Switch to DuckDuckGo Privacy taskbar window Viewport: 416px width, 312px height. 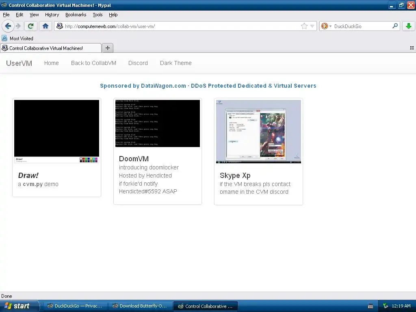point(75,306)
